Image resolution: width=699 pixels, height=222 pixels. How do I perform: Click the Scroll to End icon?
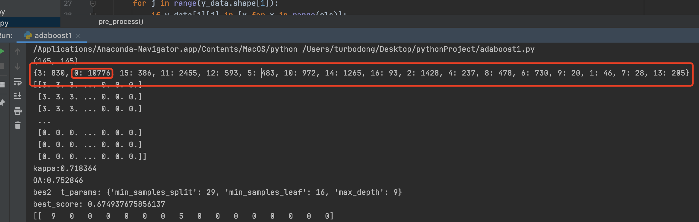[x=18, y=96]
